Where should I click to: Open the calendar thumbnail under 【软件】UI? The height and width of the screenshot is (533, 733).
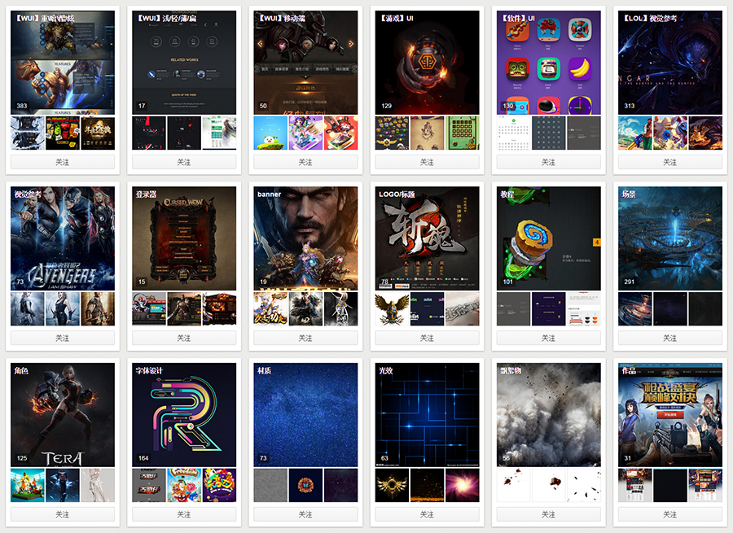513,133
